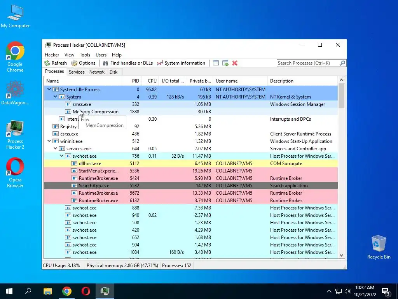Open the notification center icon
The image size is (398, 299).
[386, 292]
